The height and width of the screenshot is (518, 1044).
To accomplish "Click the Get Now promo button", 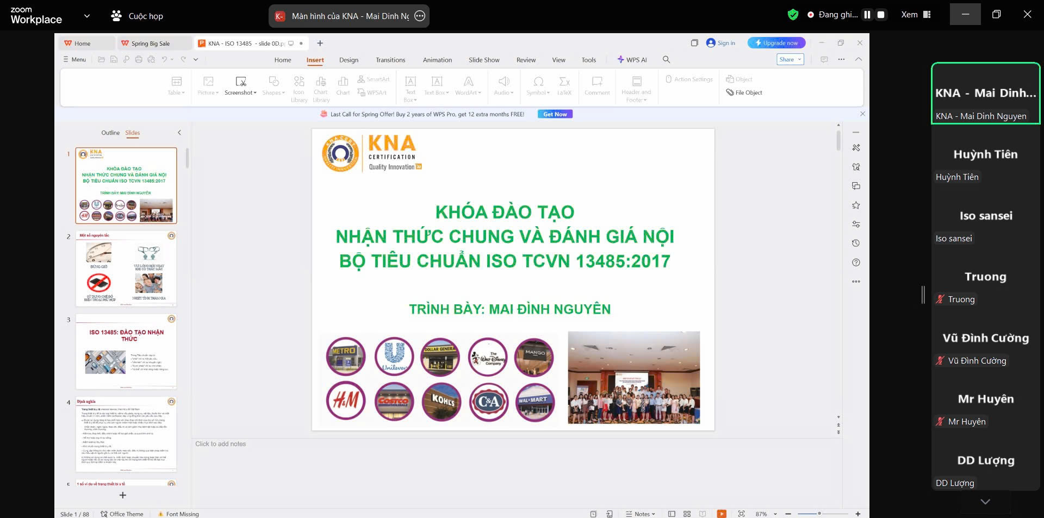I will tap(555, 114).
